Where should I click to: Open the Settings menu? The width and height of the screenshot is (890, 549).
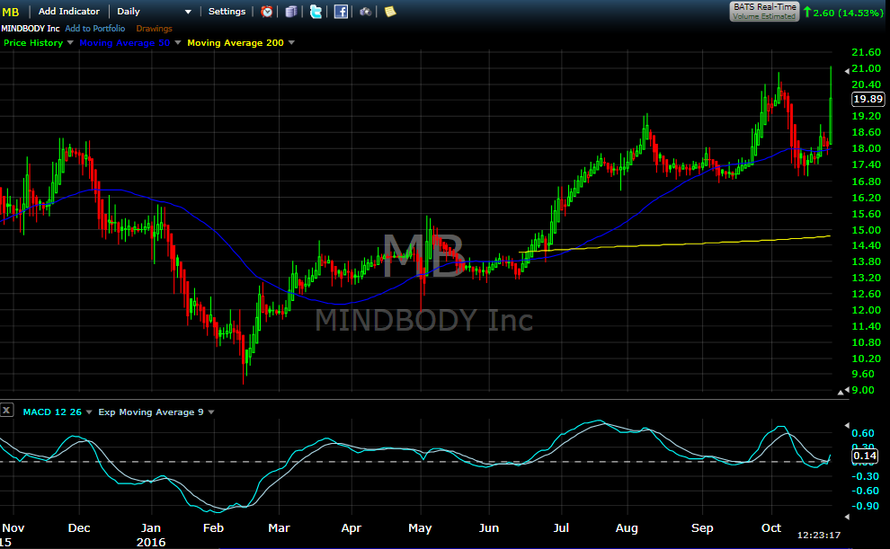[x=227, y=12]
